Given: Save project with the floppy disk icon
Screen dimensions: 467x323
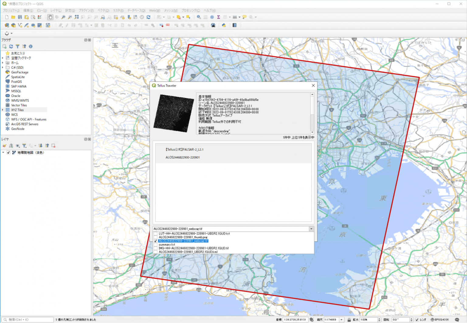Looking at the screenshot, I should click(20, 17).
